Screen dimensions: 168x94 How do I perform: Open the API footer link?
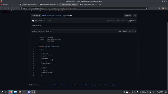100,85
